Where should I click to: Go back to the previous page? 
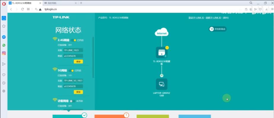(x=11, y=9)
